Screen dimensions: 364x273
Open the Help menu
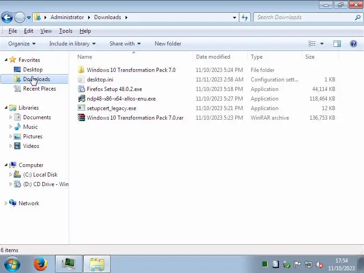pos(85,31)
